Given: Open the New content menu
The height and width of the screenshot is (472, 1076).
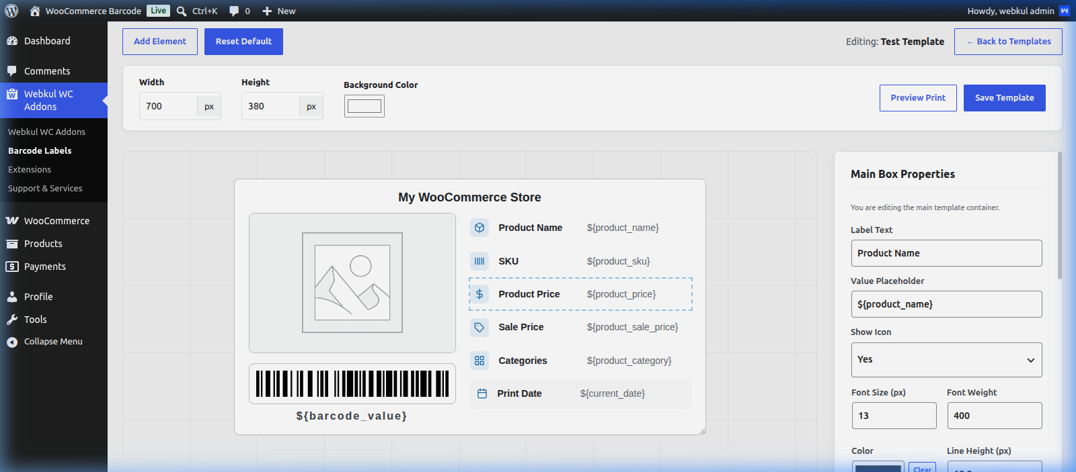Looking at the screenshot, I should [x=279, y=11].
